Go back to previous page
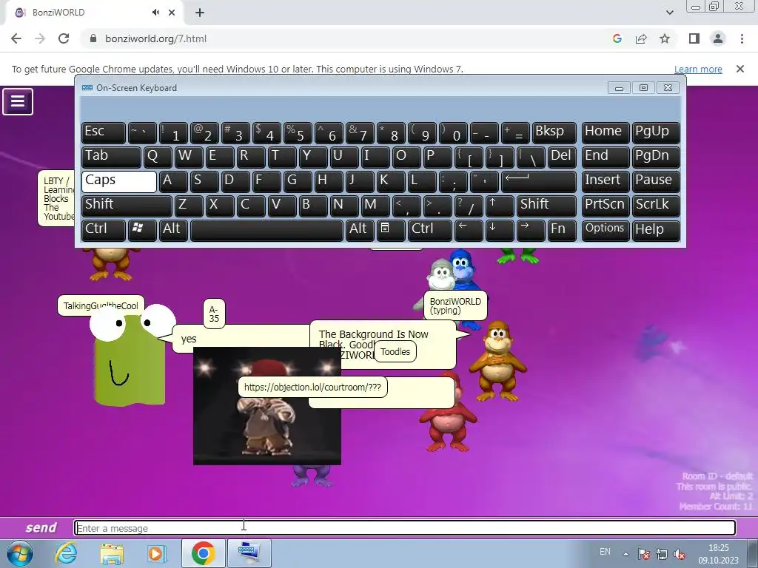The width and height of the screenshot is (758, 568). (x=16, y=38)
